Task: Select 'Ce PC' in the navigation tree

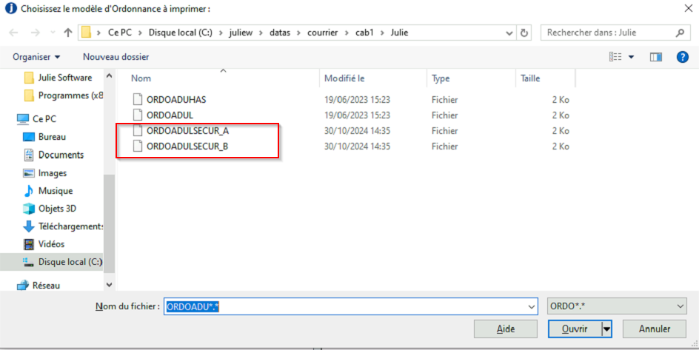Action: click(36, 119)
